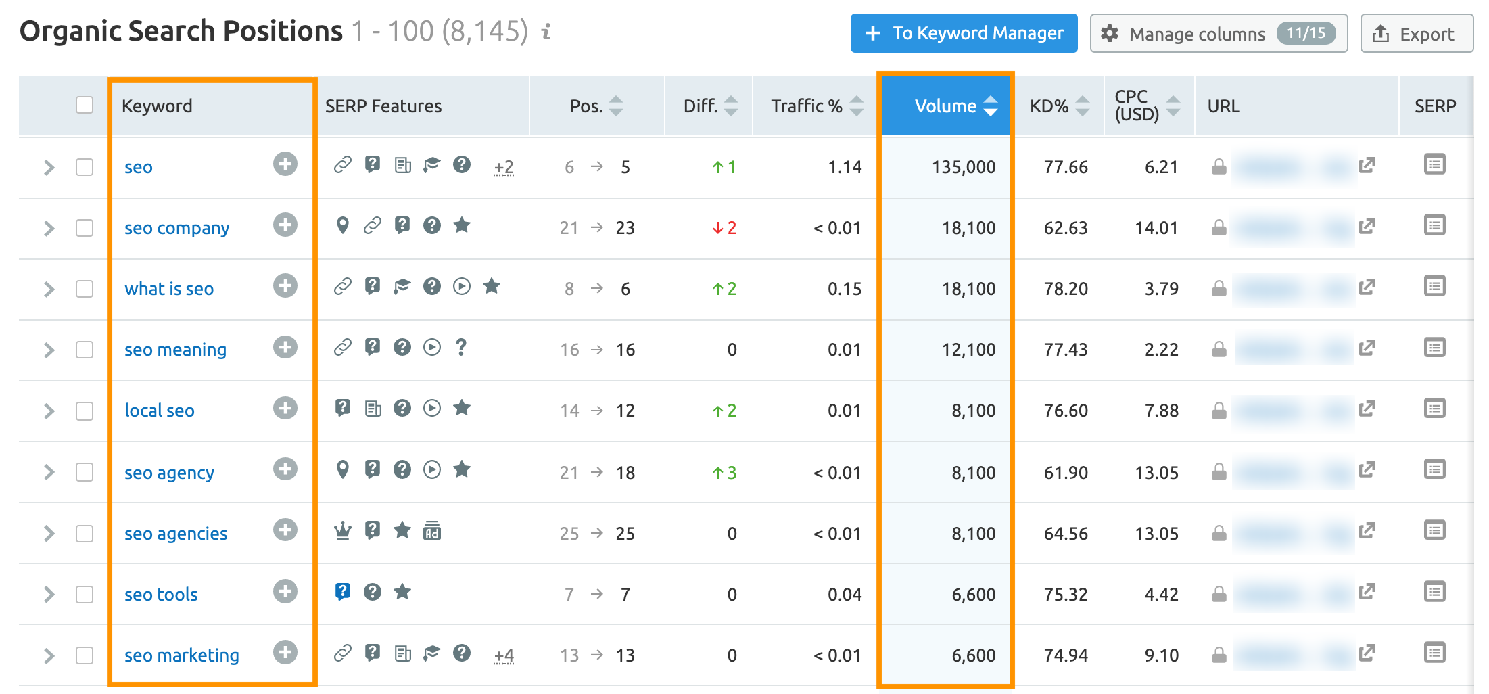This screenshot has height=694, width=1489.
Task: Click the lock icon in "seo company" URL column
Action: pos(1219,227)
